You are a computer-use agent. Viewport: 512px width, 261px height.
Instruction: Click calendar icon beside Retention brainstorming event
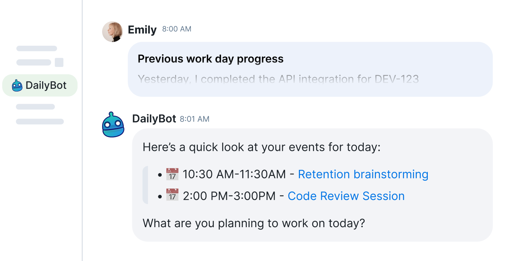172,174
